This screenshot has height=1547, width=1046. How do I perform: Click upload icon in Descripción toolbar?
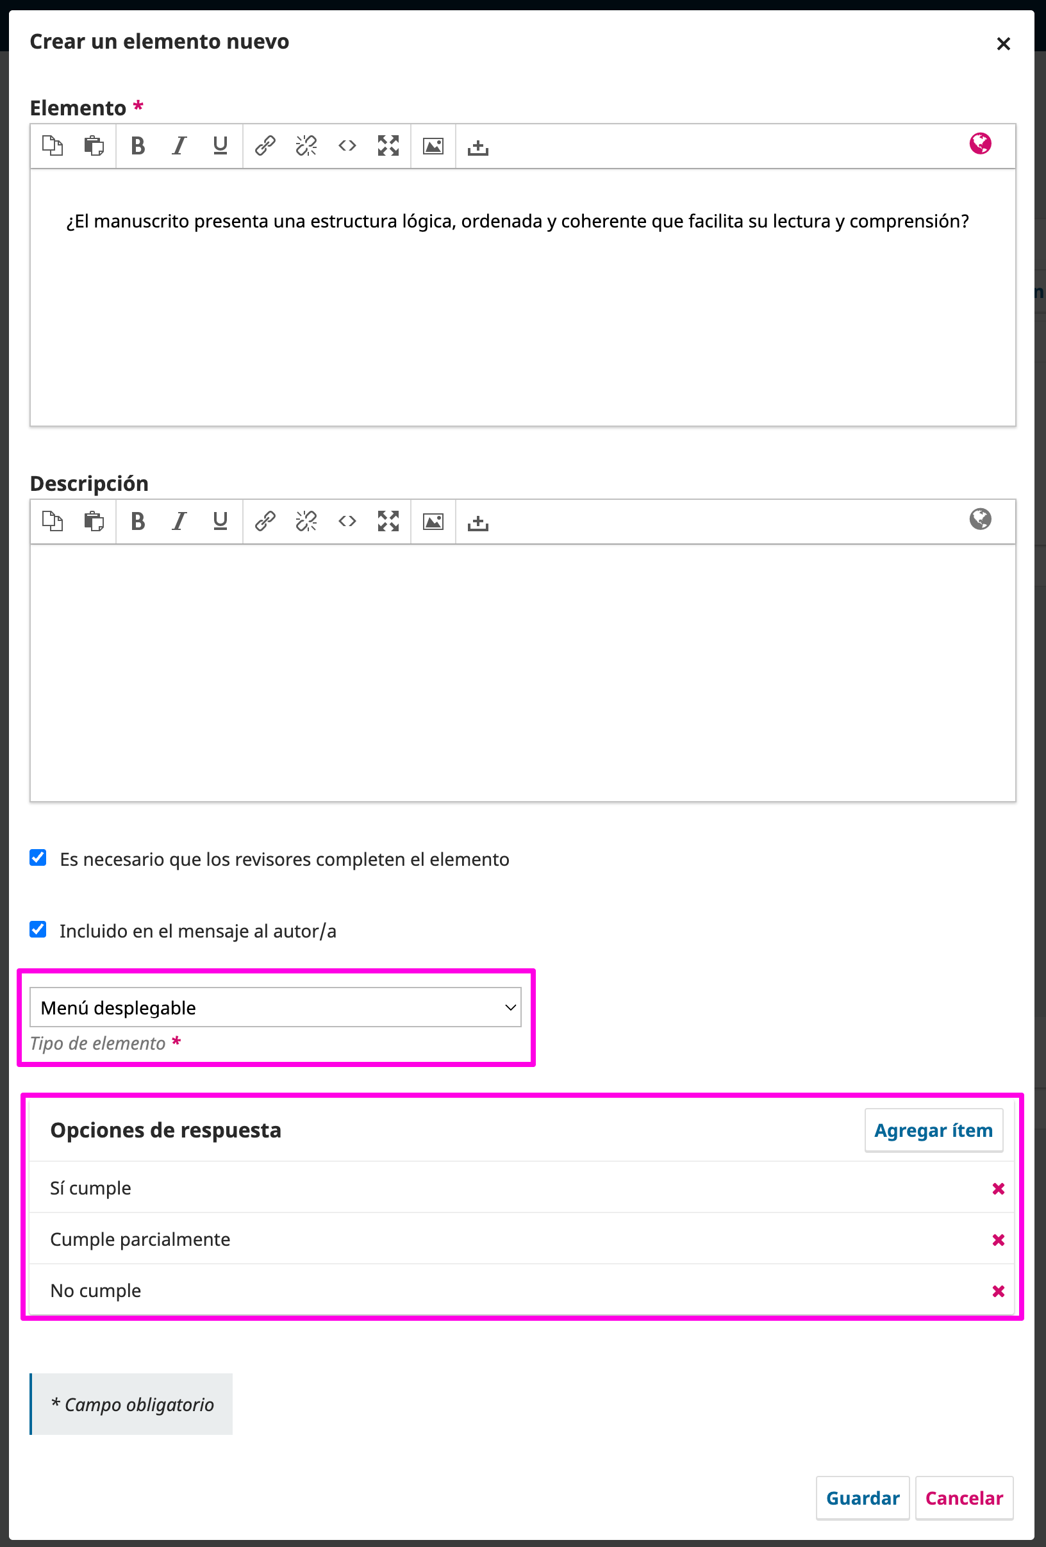478,521
